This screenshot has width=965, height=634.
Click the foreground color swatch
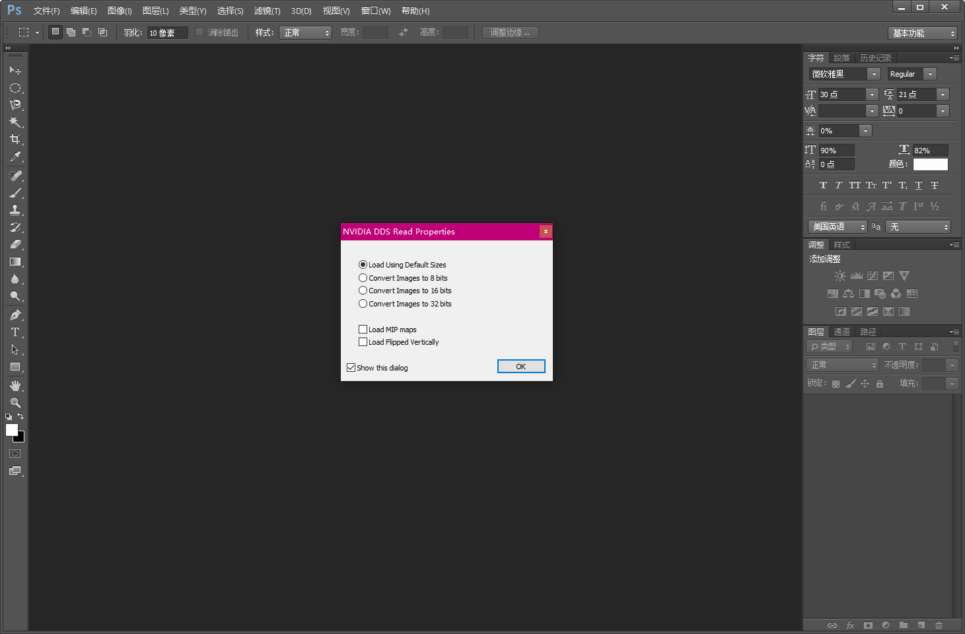click(11, 430)
